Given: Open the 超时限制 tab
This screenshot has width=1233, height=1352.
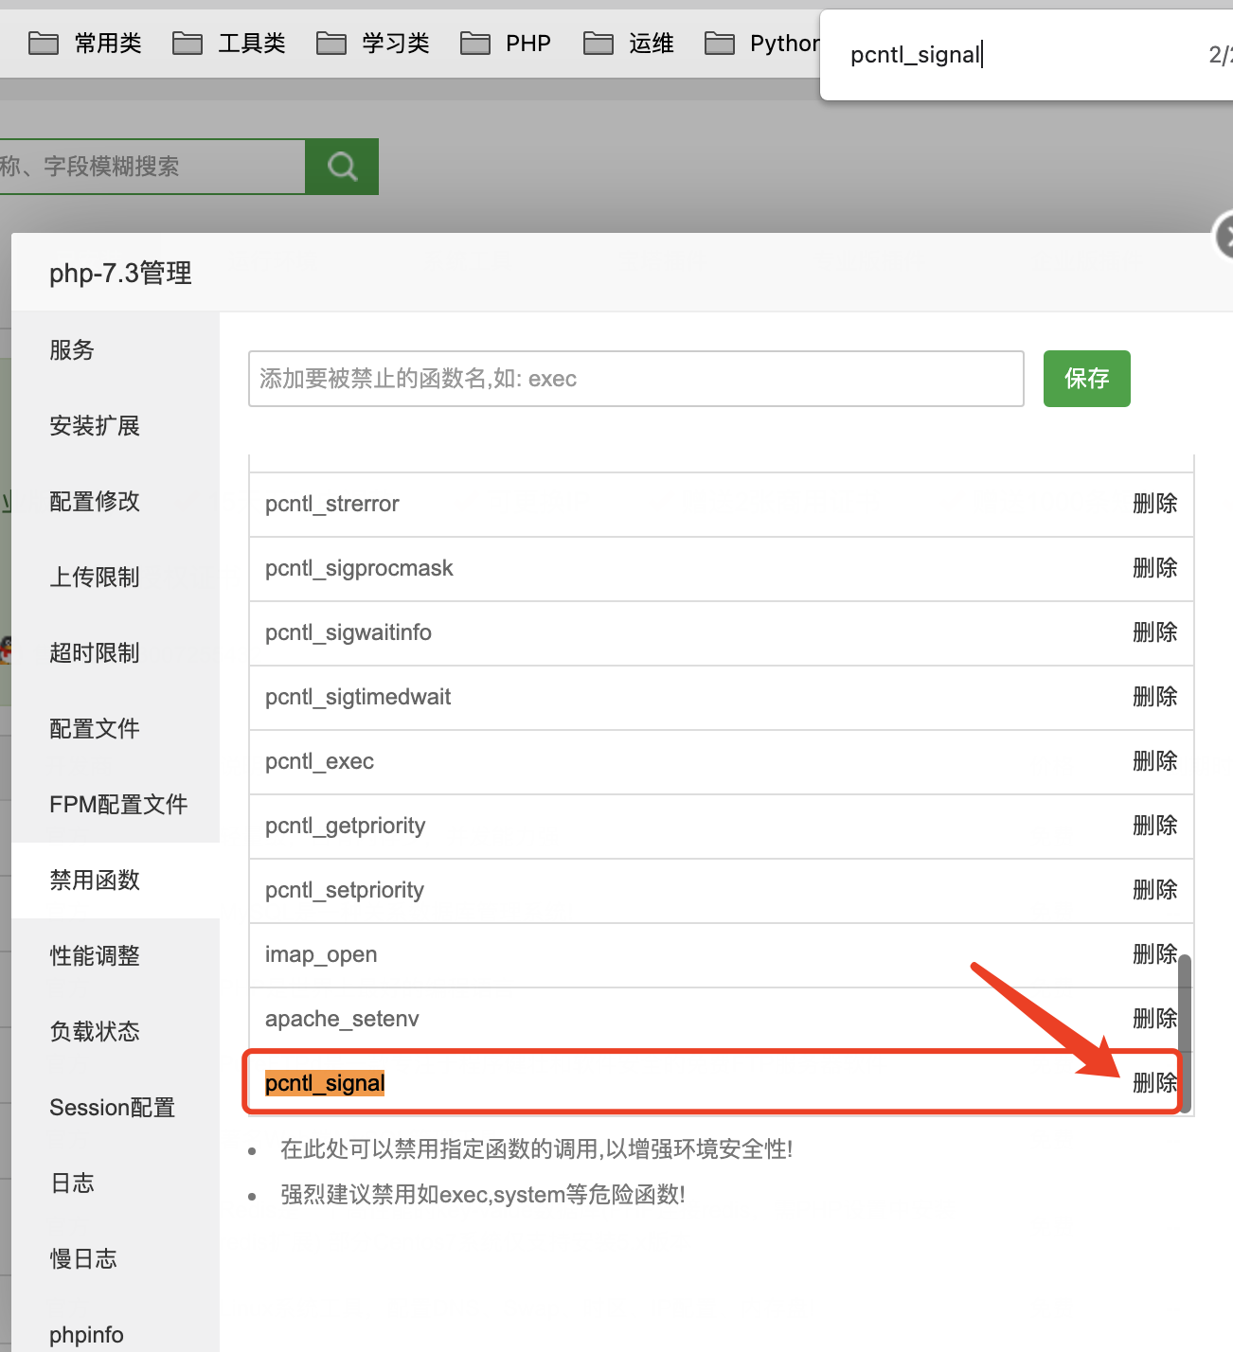Looking at the screenshot, I should point(116,653).
